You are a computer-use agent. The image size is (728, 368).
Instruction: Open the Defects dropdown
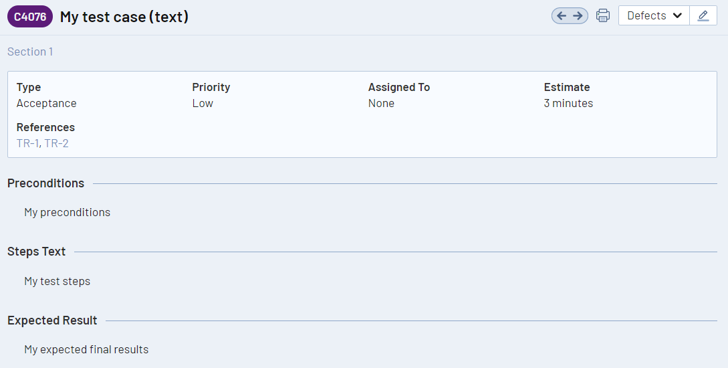(654, 16)
